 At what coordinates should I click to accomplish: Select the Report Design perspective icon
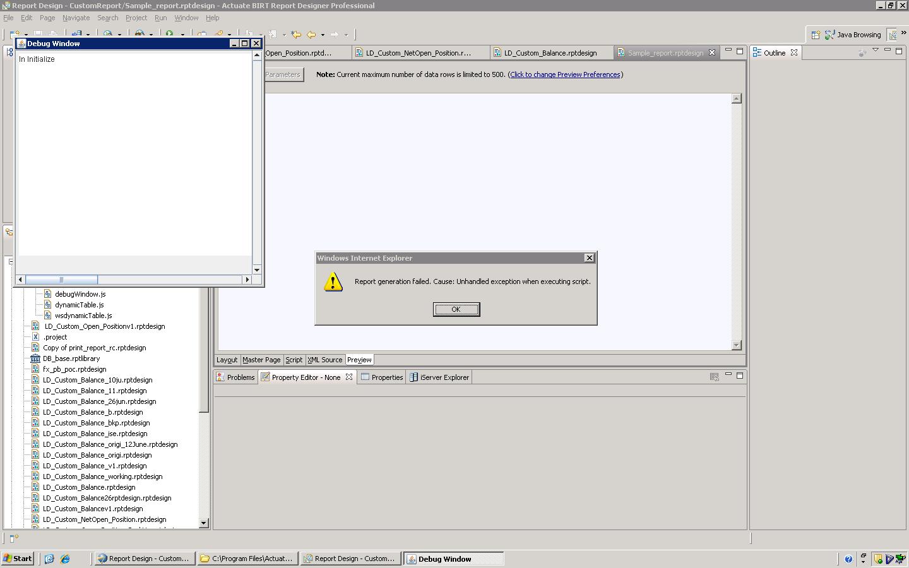(892, 35)
